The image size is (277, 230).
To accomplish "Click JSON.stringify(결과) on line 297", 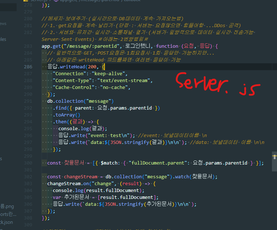I will [x=138, y=142].
